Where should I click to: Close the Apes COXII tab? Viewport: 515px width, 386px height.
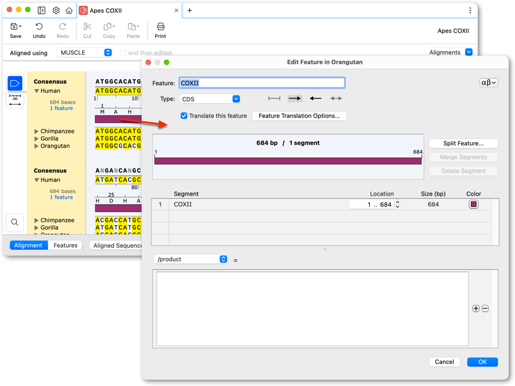176,10
